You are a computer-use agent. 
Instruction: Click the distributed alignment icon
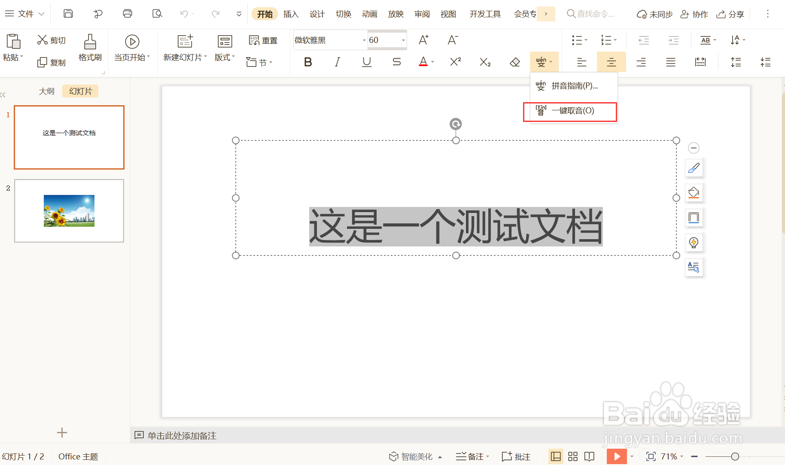tap(700, 62)
